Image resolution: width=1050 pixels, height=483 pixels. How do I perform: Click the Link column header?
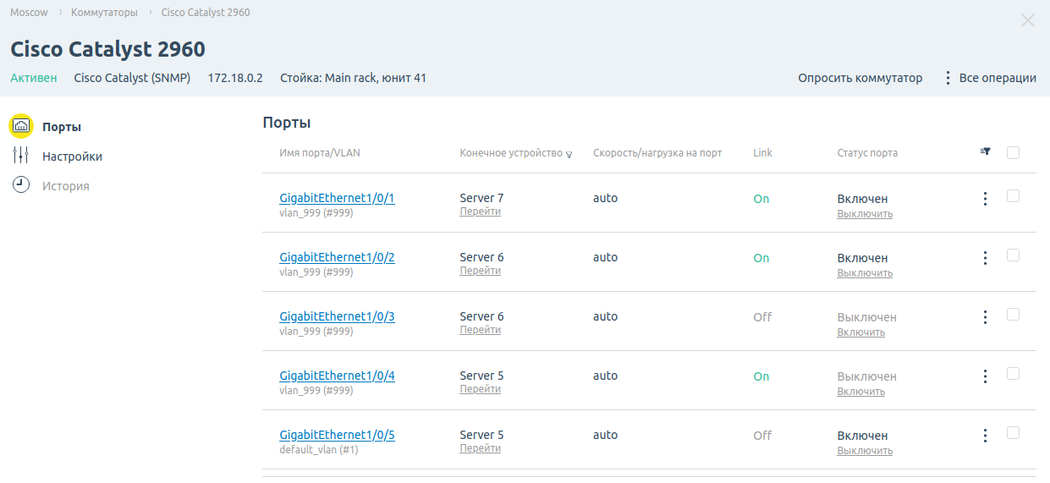(762, 153)
